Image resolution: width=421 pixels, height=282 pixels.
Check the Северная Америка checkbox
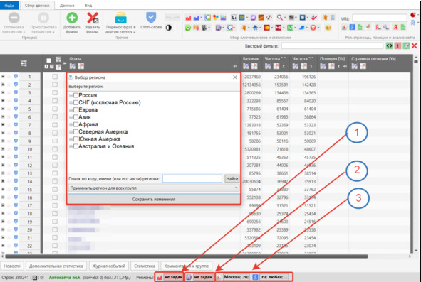(76, 131)
